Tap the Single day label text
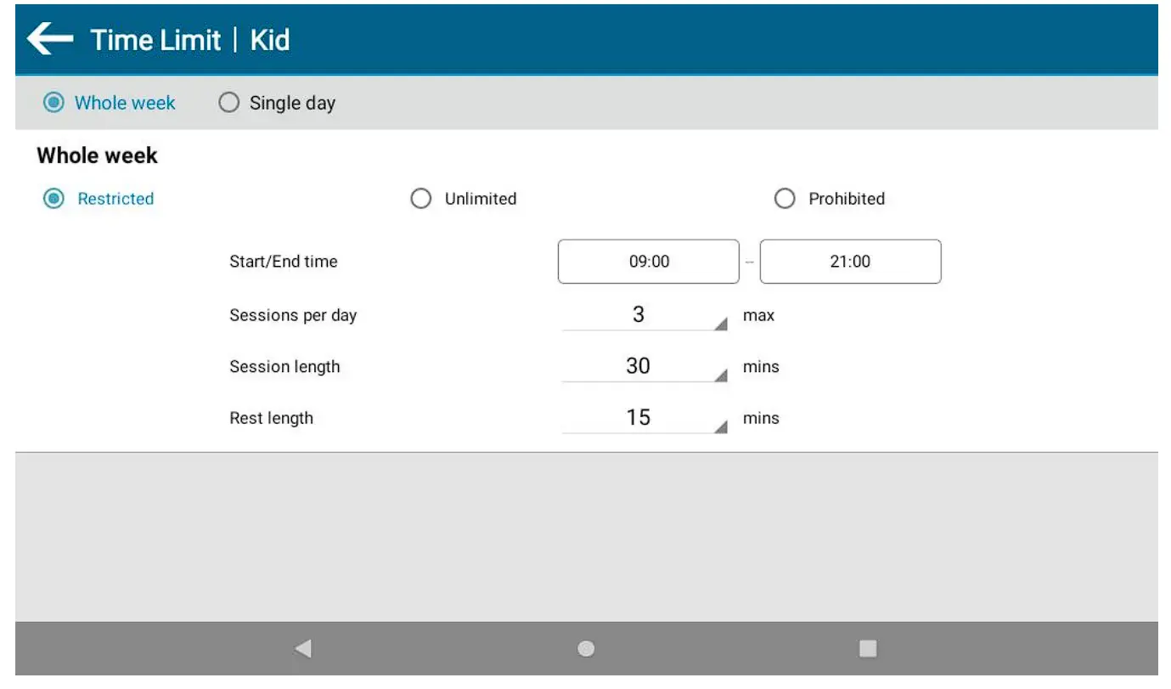1171x689 pixels. tap(292, 104)
